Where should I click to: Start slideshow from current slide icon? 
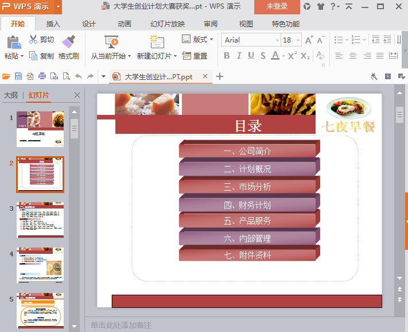[x=111, y=42]
